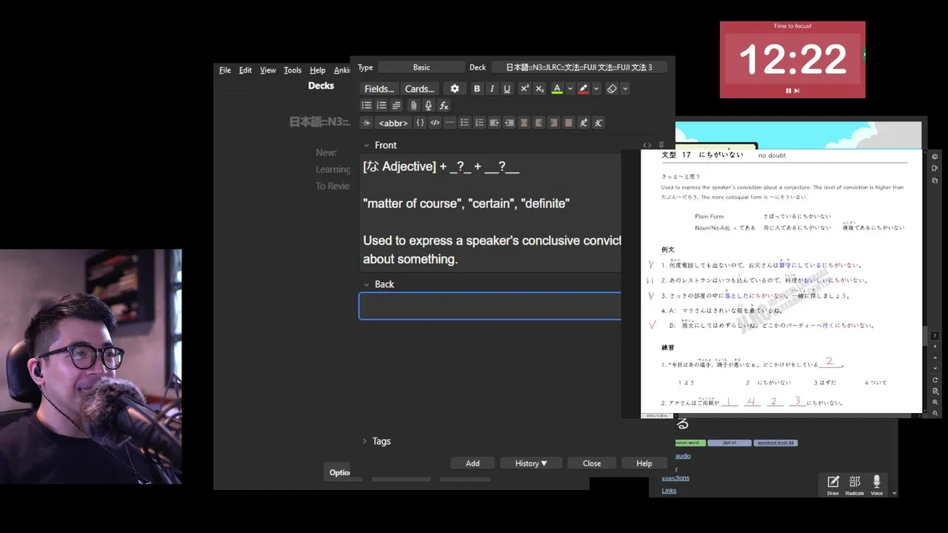Click the Help button in Add dialog
Image resolution: width=948 pixels, height=533 pixels.
(x=644, y=463)
